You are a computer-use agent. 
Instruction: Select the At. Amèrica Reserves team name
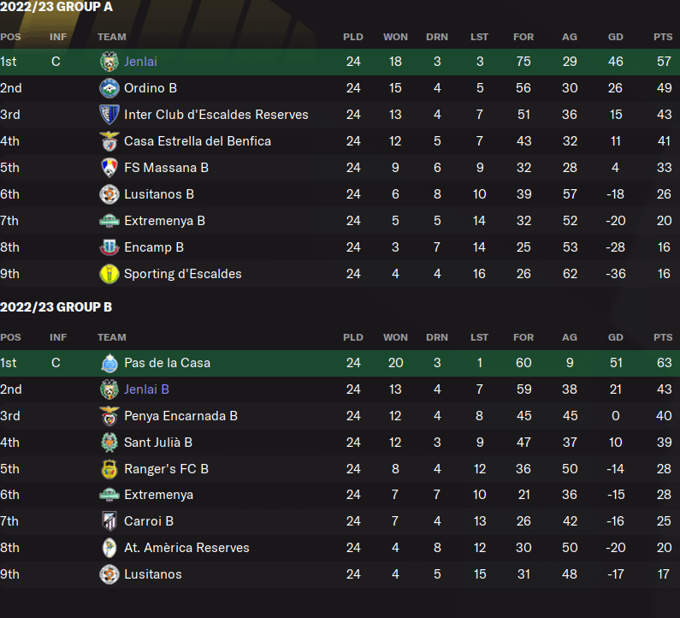[x=186, y=548]
